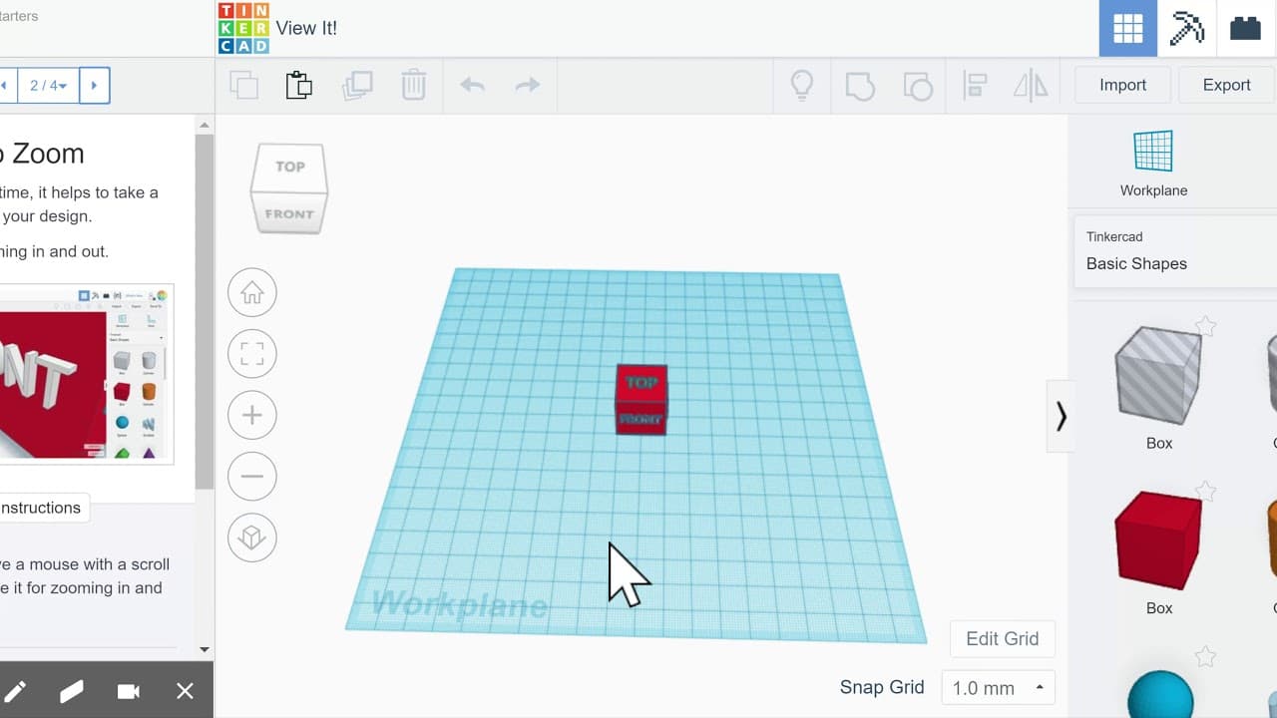Favorite the hole Box with the star

[x=1206, y=326]
